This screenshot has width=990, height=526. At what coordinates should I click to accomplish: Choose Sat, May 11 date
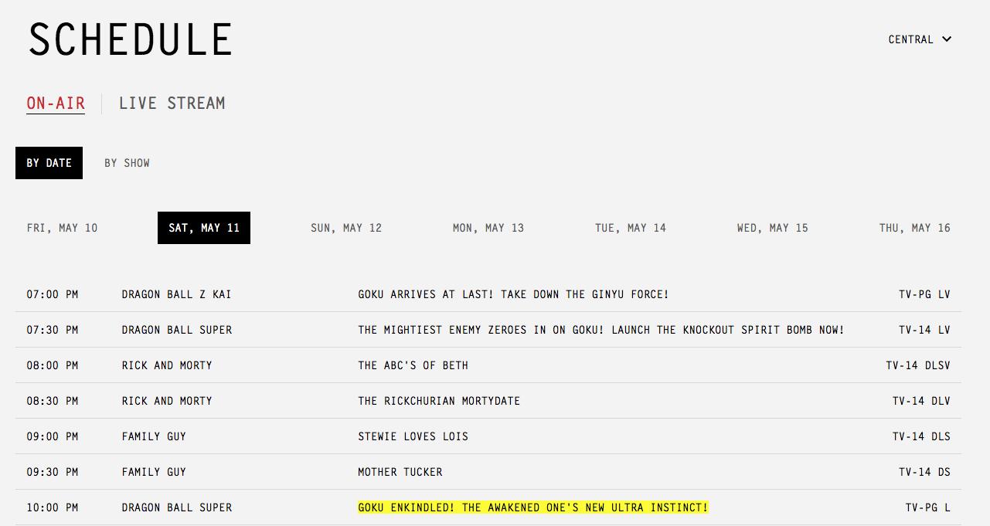click(x=204, y=228)
